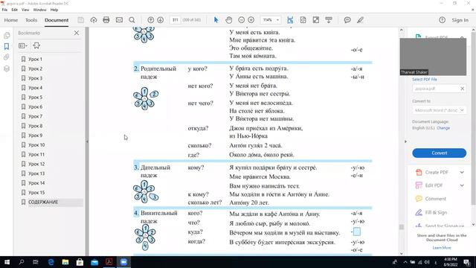This screenshot has height=268, width=476.
Task: Click the blue Convert button
Action: 439,153
